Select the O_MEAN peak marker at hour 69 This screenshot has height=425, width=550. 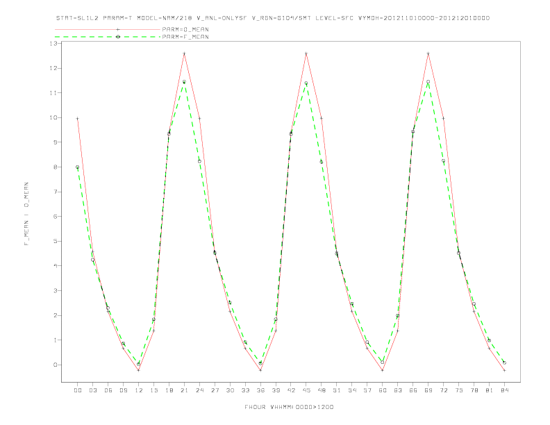[428, 53]
